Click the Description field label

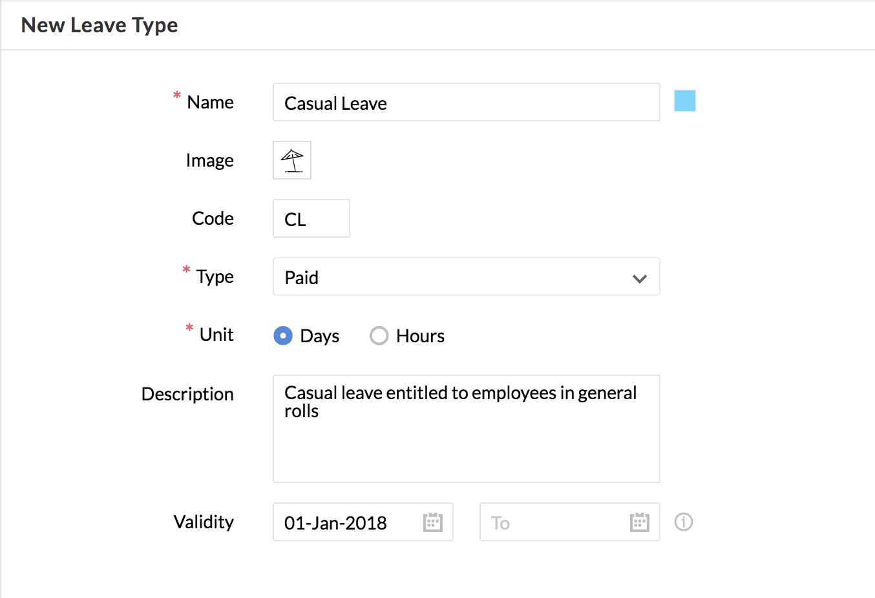187,394
